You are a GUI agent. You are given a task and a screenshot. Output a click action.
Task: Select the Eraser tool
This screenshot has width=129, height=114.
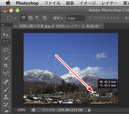(x=6, y=111)
